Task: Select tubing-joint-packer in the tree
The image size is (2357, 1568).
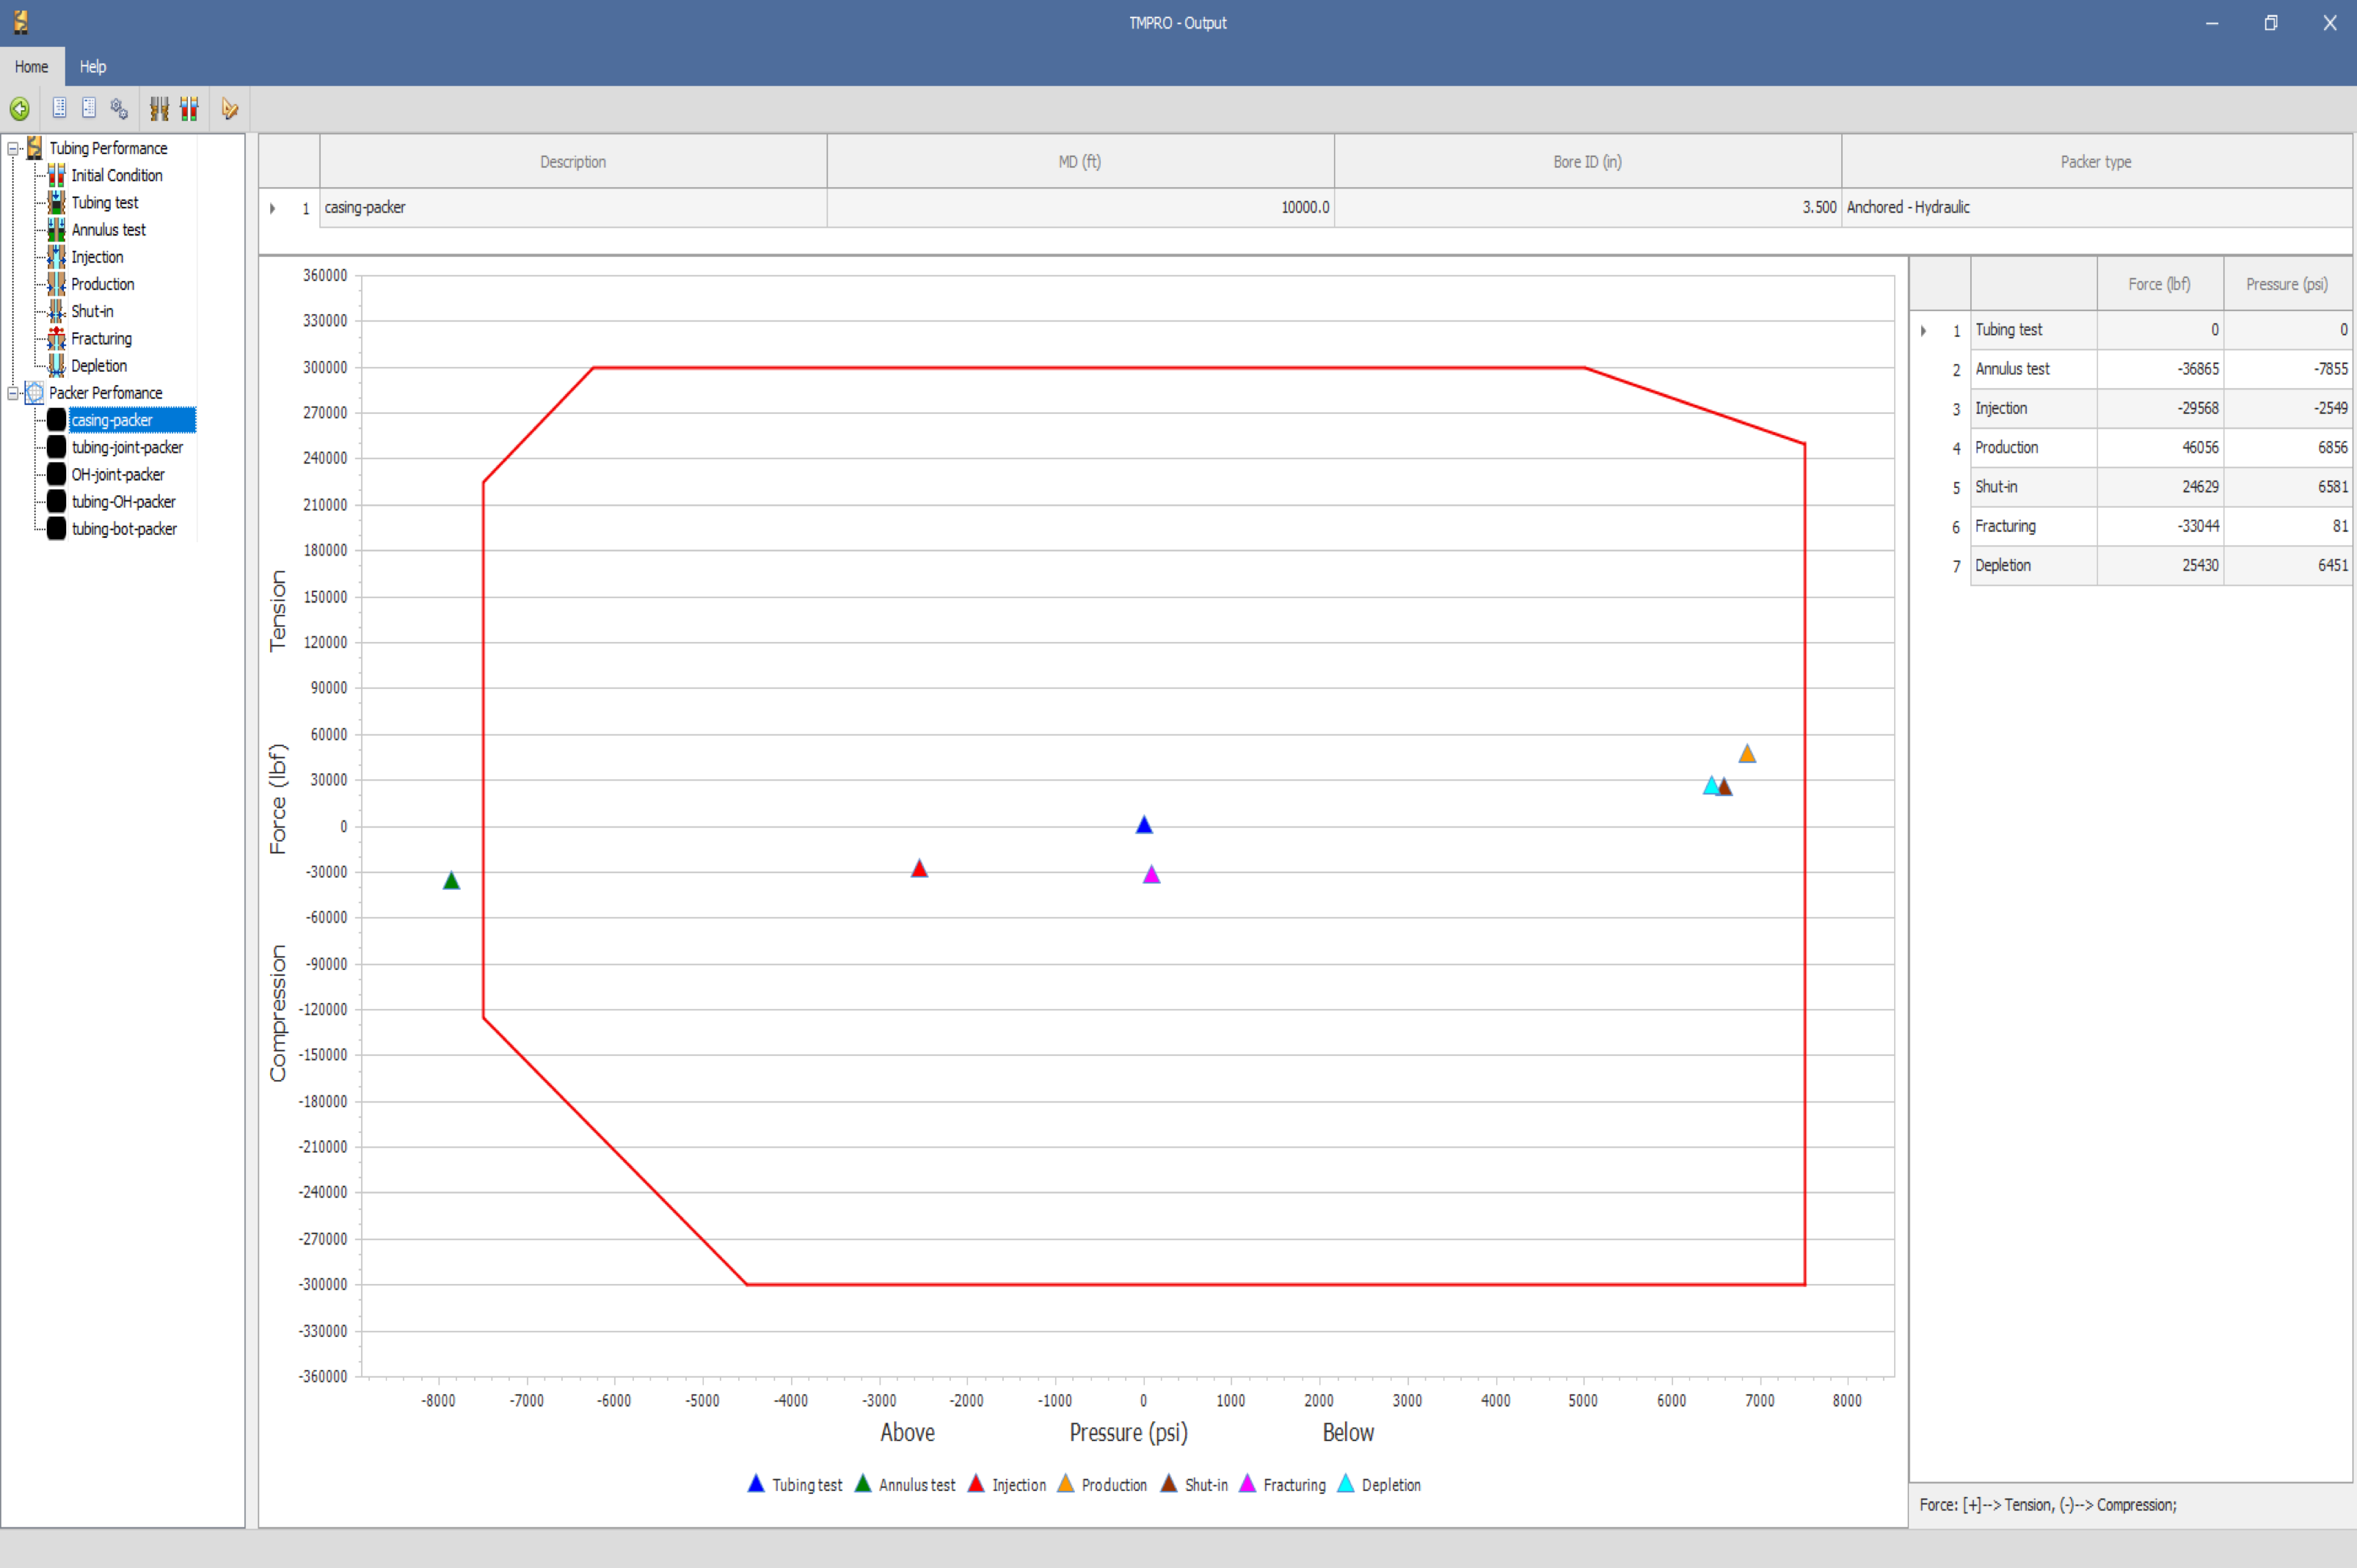Action: pyautogui.click(x=127, y=448)
